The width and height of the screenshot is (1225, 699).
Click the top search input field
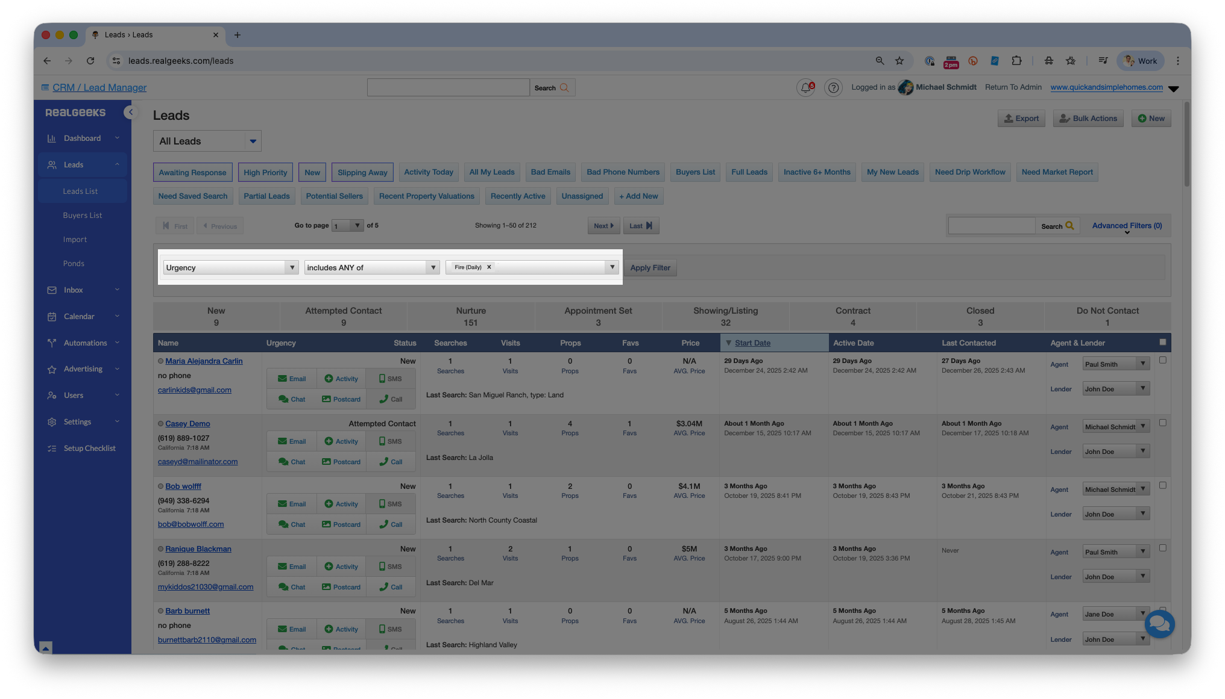[448, 88]
